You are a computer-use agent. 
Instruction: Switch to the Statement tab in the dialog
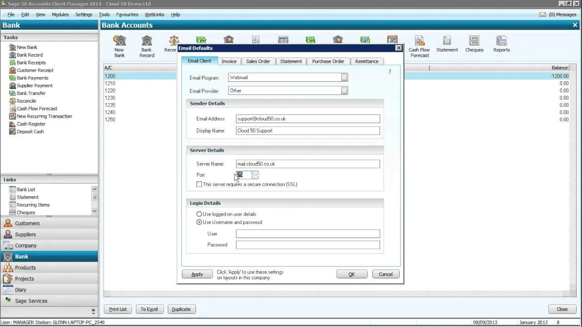(291, 61)
